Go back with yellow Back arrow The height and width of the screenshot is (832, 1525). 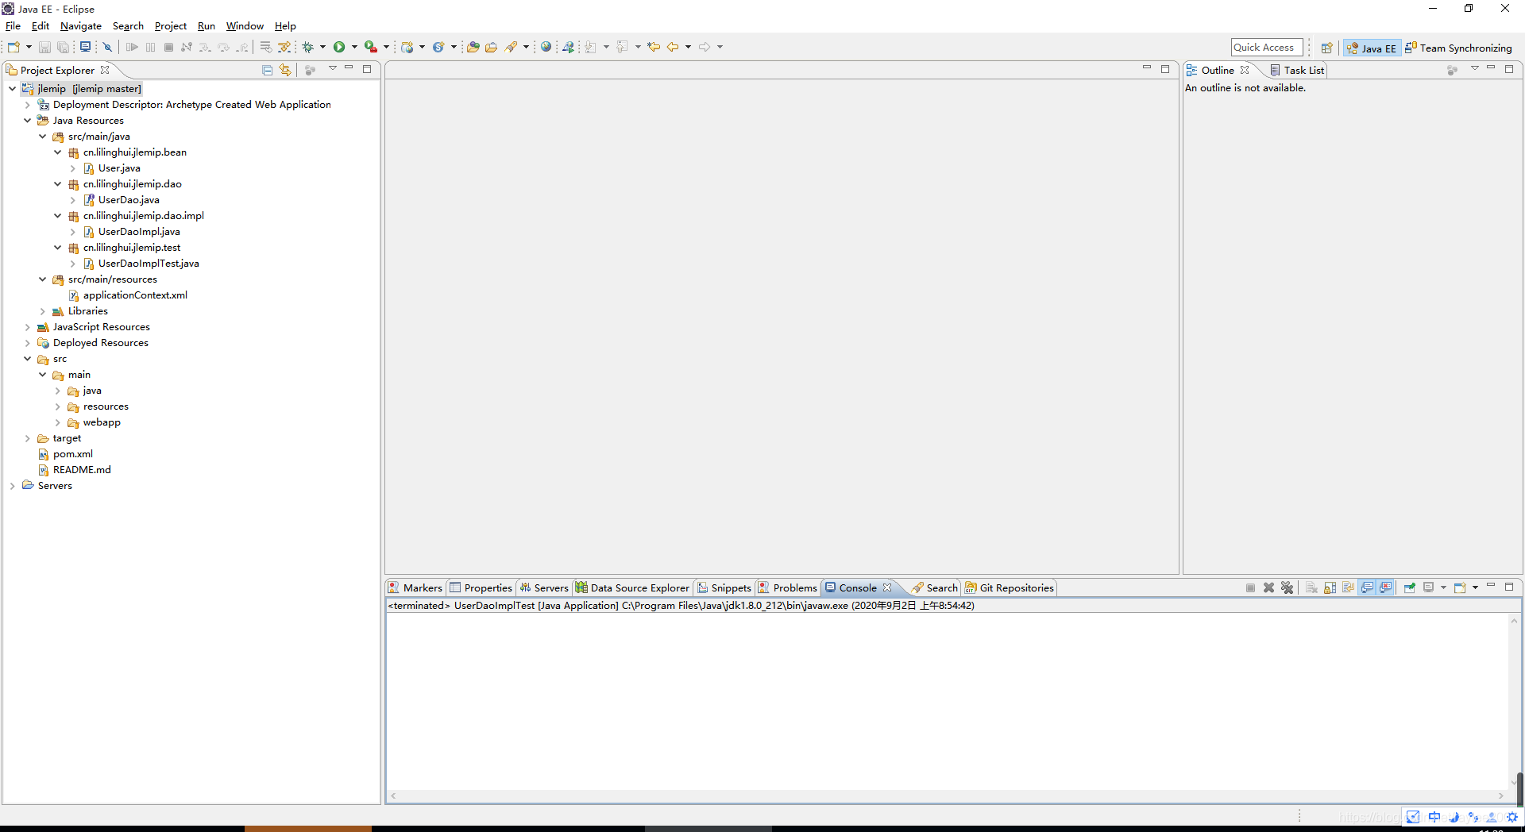(x=673, y=47)
